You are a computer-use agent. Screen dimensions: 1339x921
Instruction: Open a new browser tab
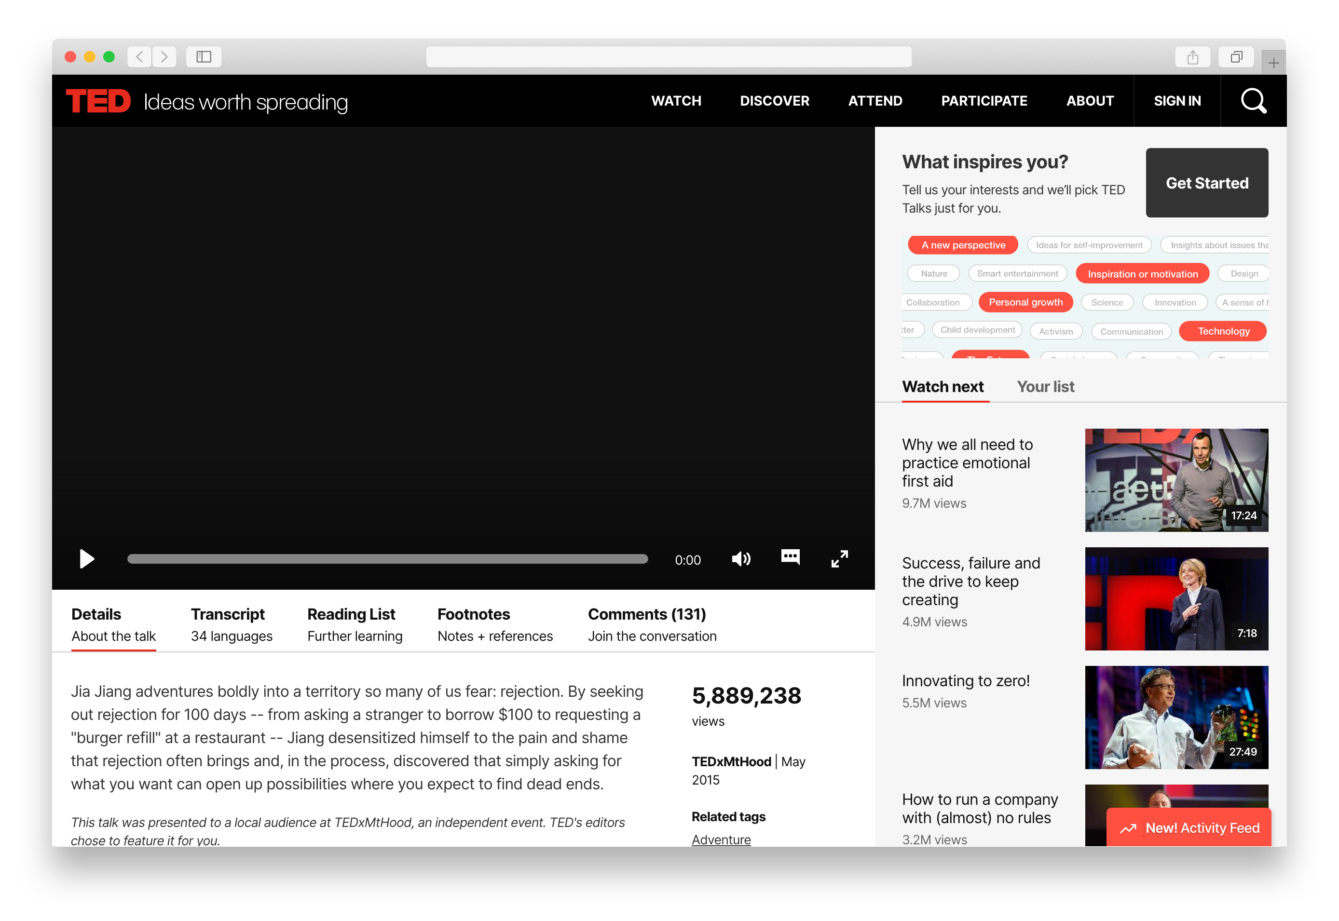click(x=1273, y=62)
